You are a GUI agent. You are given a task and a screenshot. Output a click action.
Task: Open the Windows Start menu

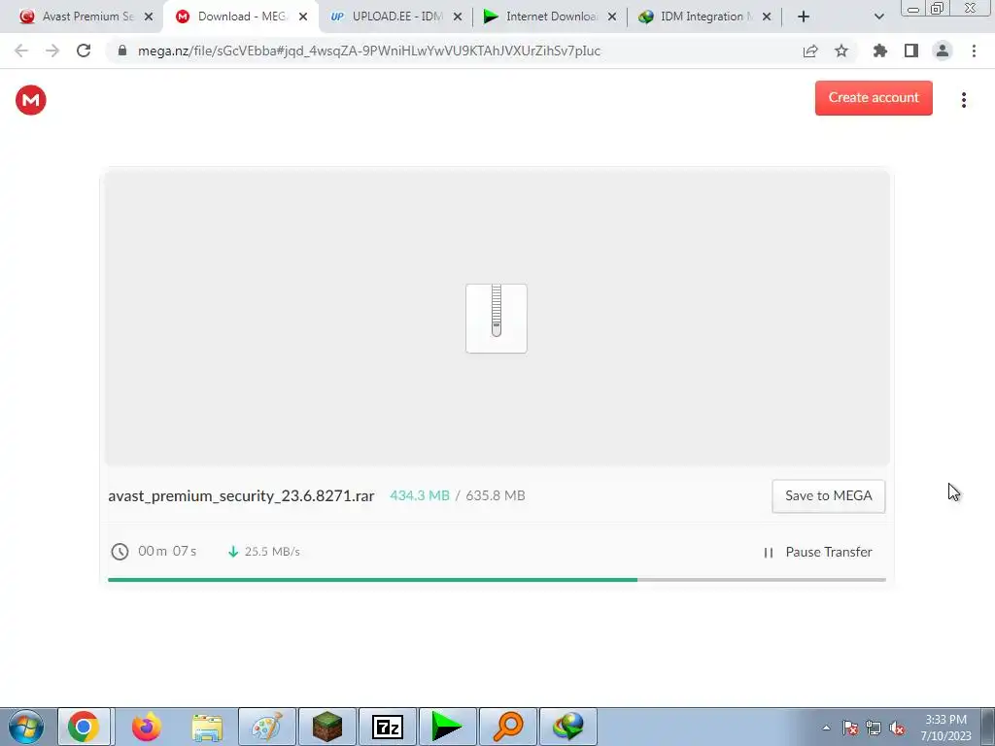click(26, 727)
